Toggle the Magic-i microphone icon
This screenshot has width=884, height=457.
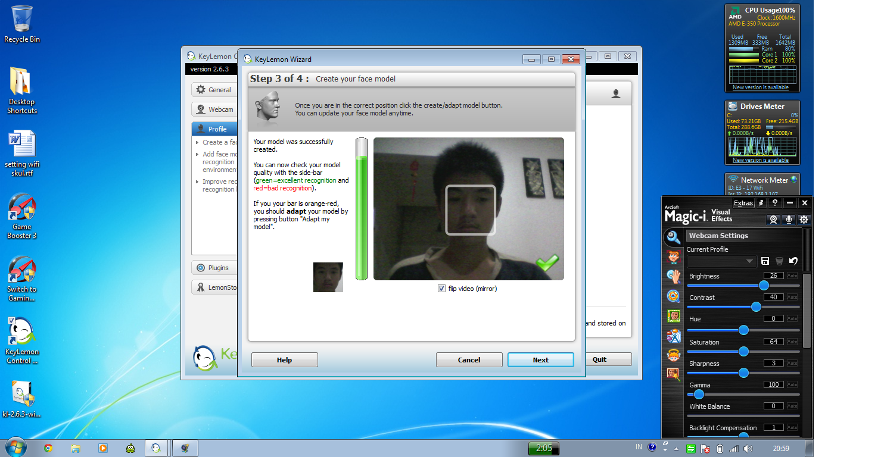click(x=789, y=220)
